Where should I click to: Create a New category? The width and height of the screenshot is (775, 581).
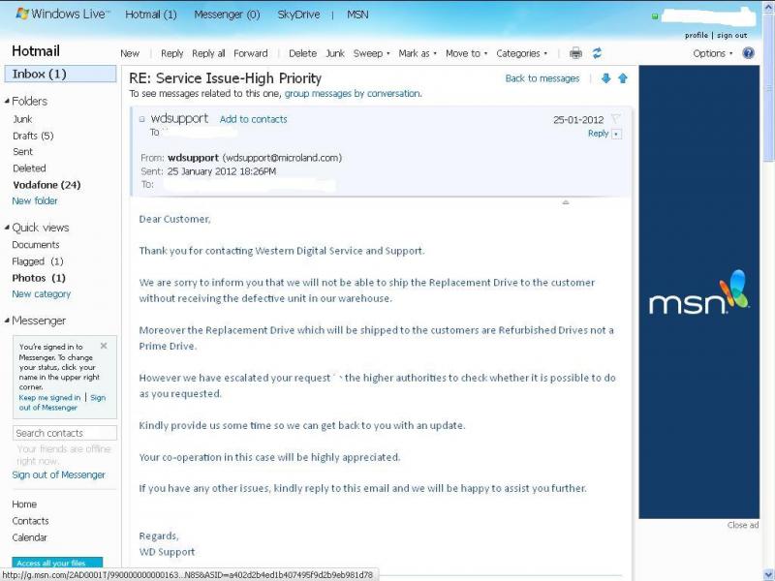[x=42, y=294]
